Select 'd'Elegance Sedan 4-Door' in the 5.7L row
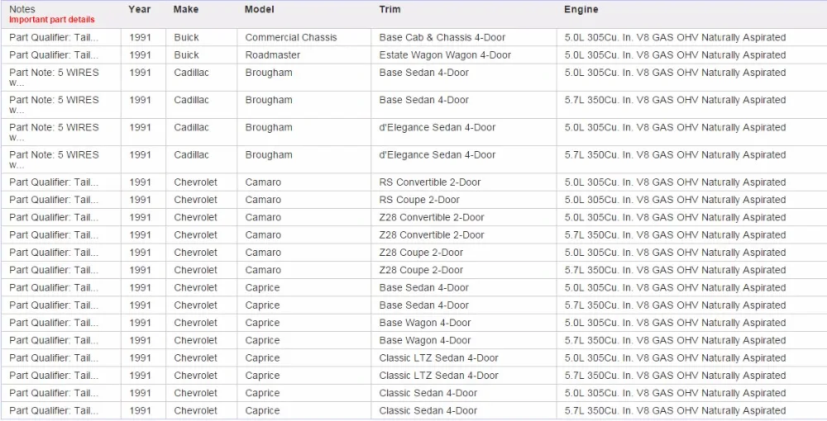827x421 pixels. 437,154
